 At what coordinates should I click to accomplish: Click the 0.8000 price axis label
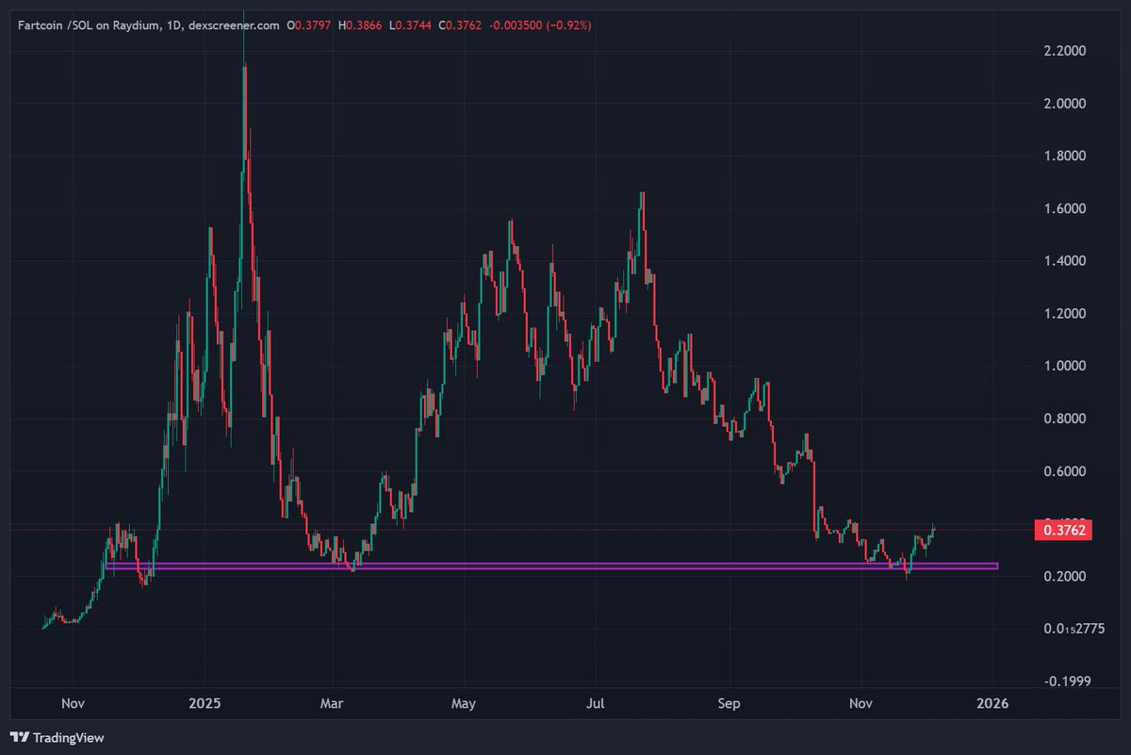point(1065,419)
